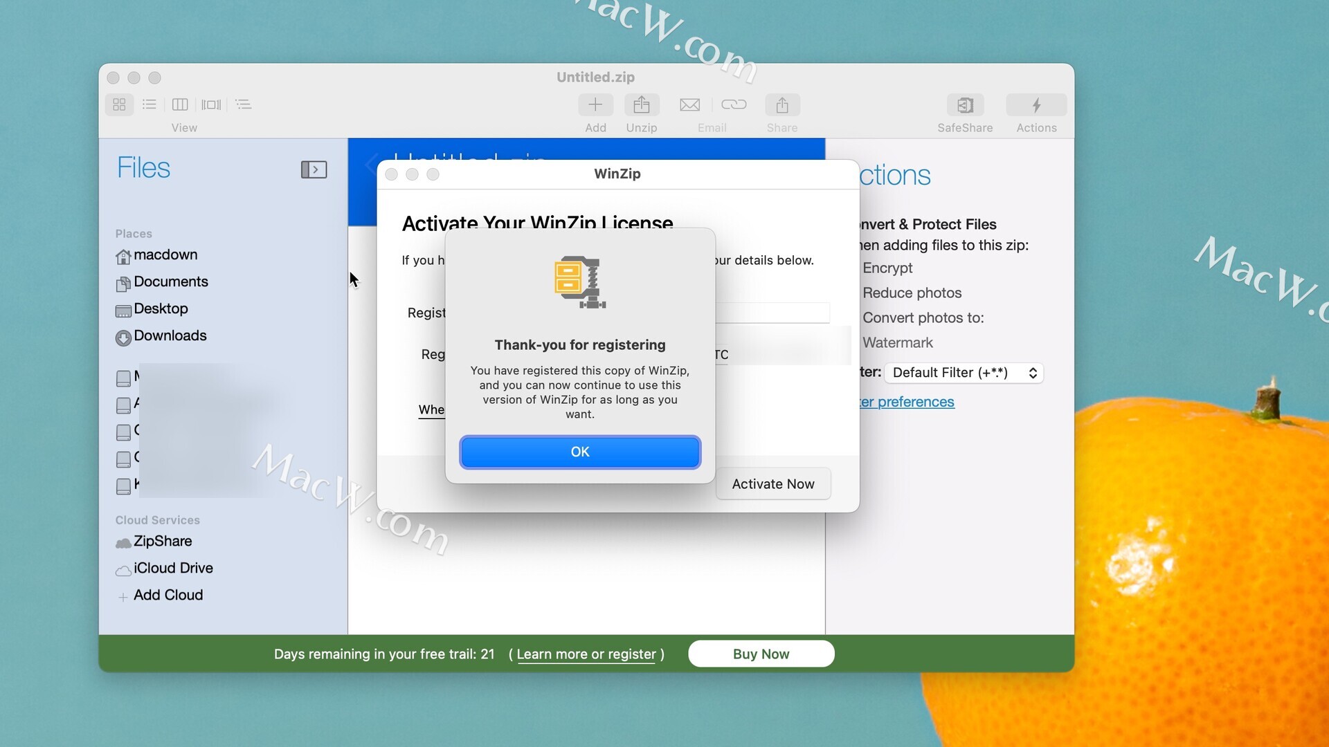Image resolution: width=1329 pixels, height=747 pixels.
Task: Open the Actions lightning icon
Action: pos(1036,105)
